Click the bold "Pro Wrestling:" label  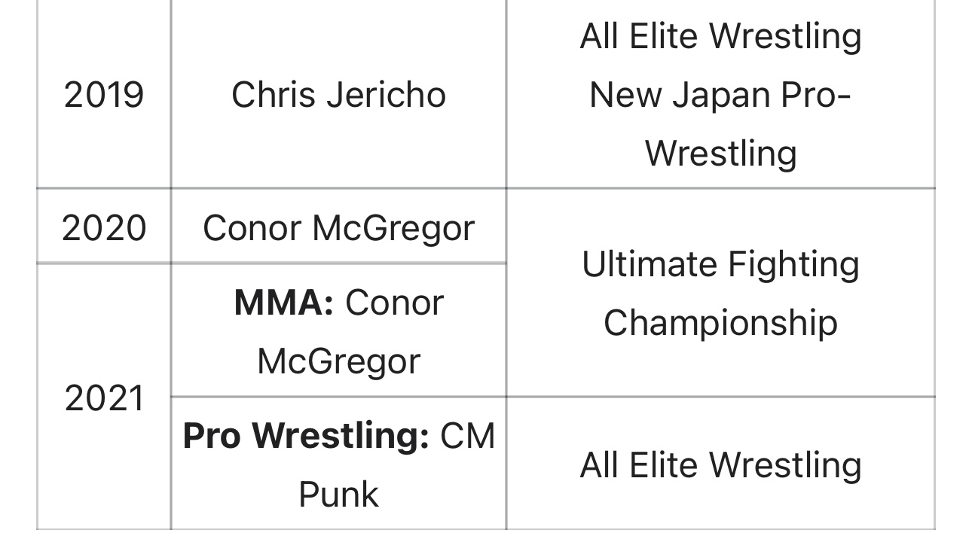point(306,437)
